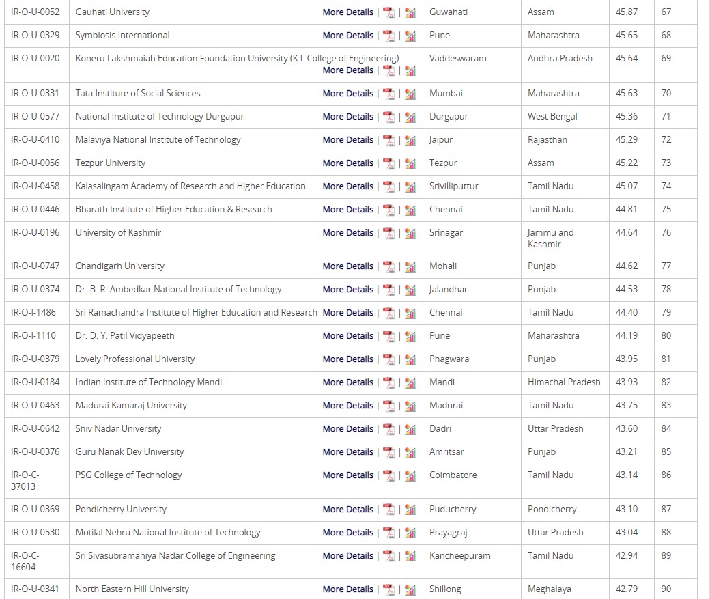View chart icon for Dr. D. Y. Patil Vidyapeeth
The image size is (710, 599).
(410, 336)
